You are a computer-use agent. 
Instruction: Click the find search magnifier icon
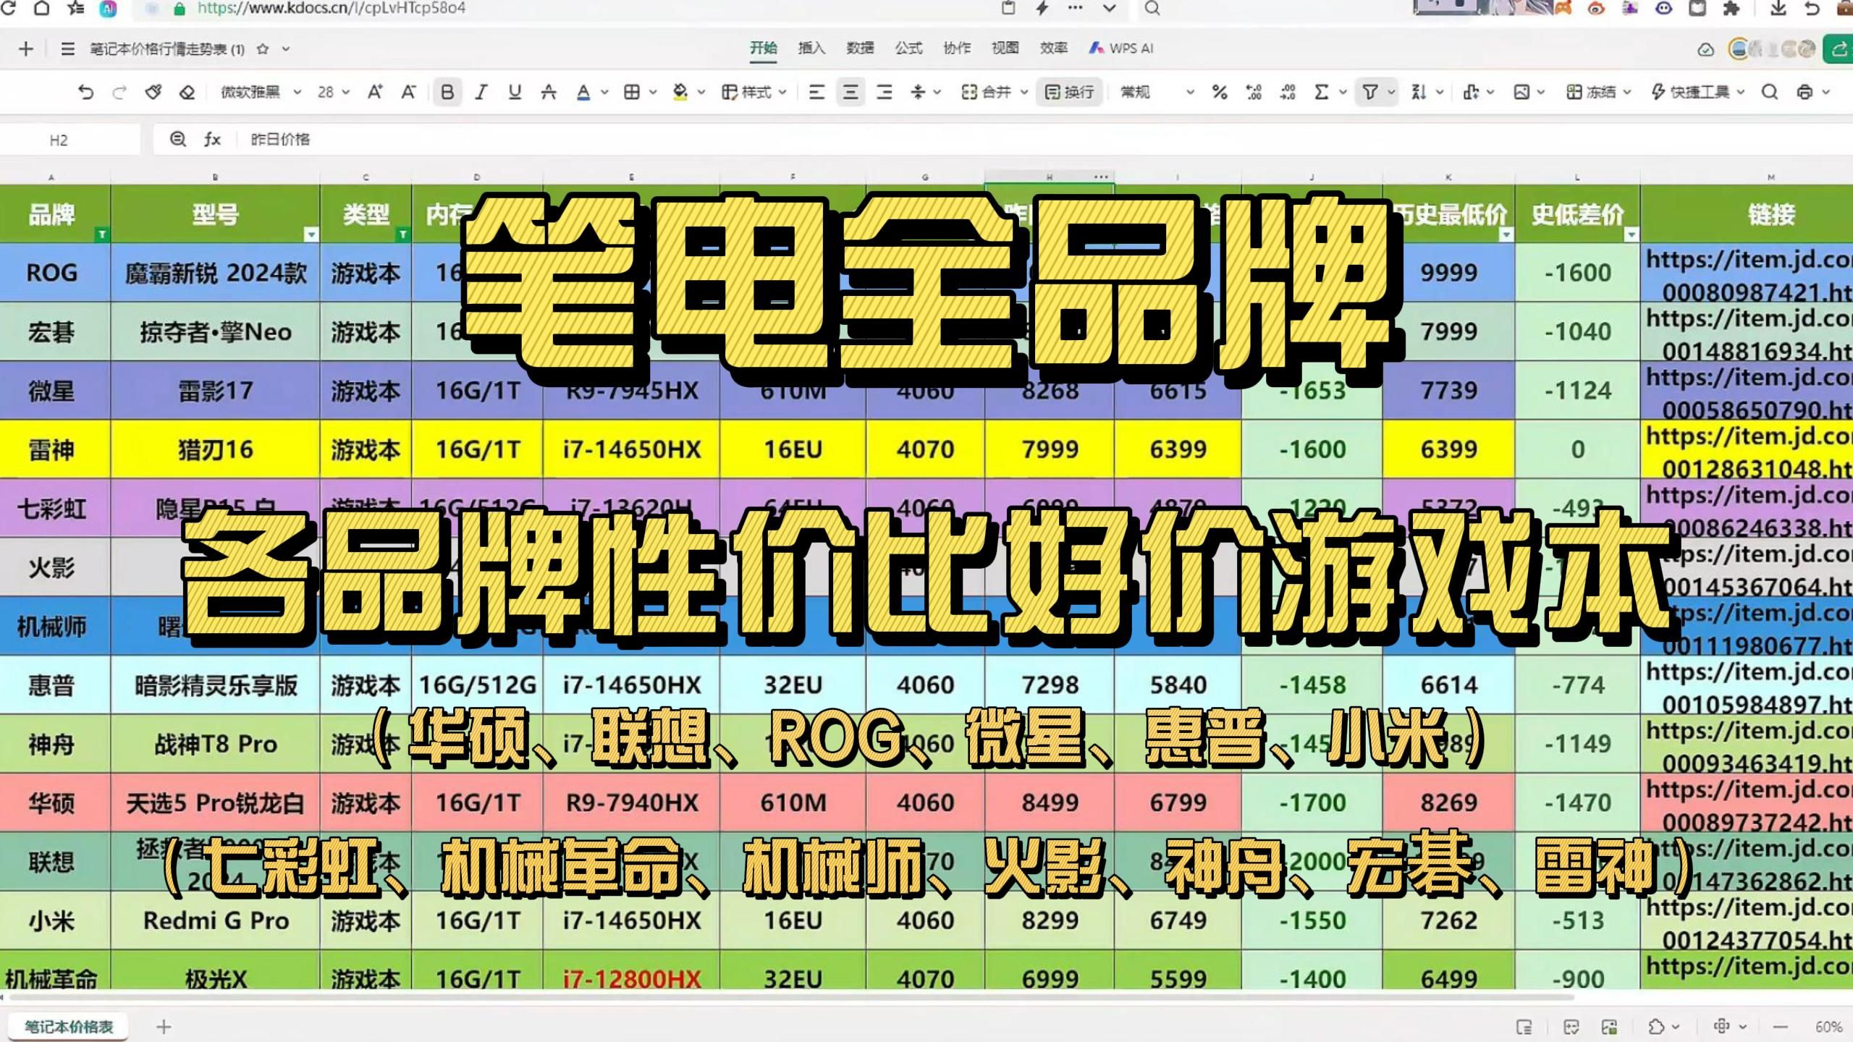click(x=1770, y=92)
